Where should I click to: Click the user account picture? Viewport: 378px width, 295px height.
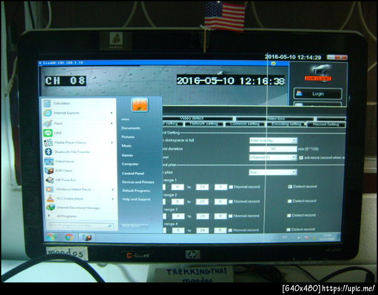pyautogui.click(x=140, y=104)
